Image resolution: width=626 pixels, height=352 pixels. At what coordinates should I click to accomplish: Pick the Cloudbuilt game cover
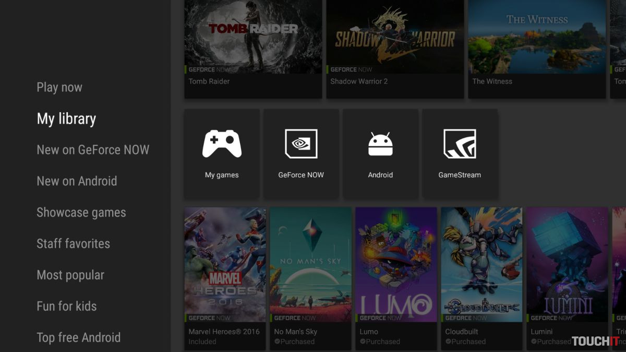coord(481,264)
